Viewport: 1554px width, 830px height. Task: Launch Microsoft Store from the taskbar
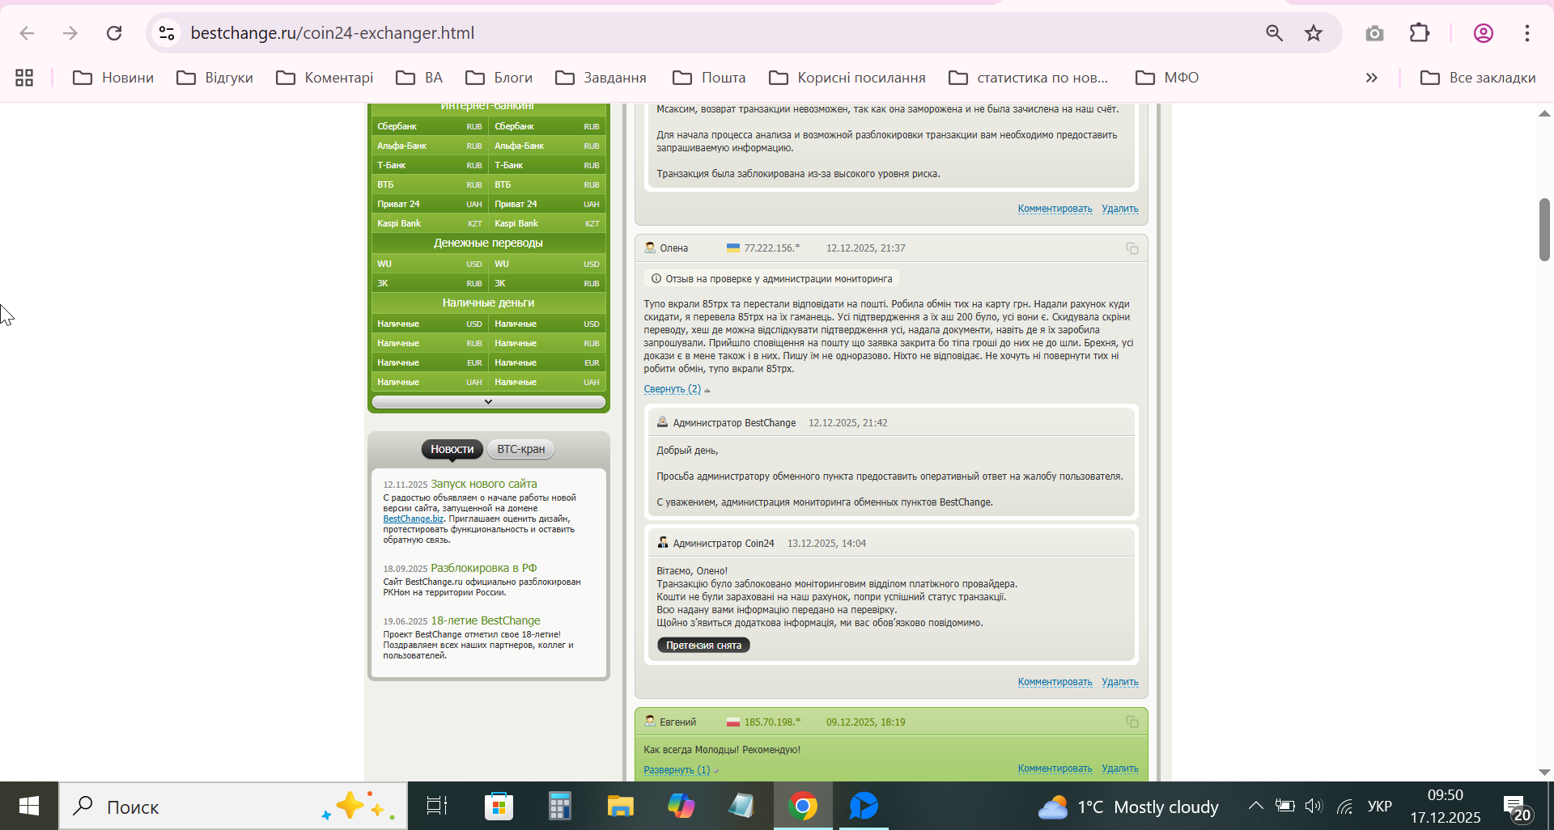click(499, 807)
